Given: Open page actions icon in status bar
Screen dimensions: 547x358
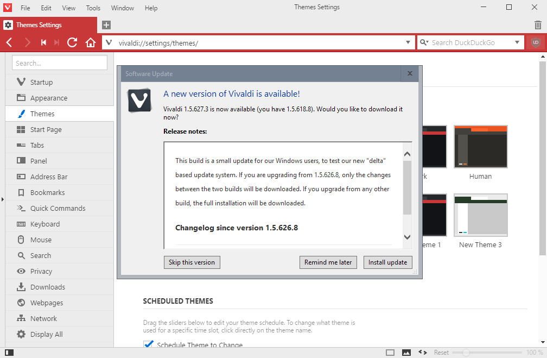Looking at the screenshot, I should pyautogui.click(x=423, y=353).
